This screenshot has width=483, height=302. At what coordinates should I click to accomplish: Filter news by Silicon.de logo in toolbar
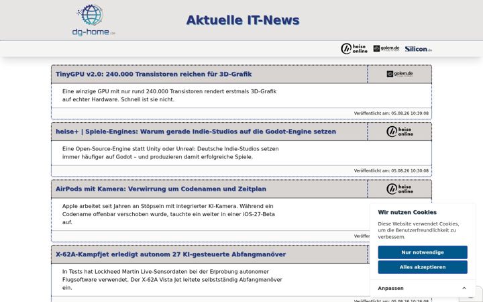point(419,49)
